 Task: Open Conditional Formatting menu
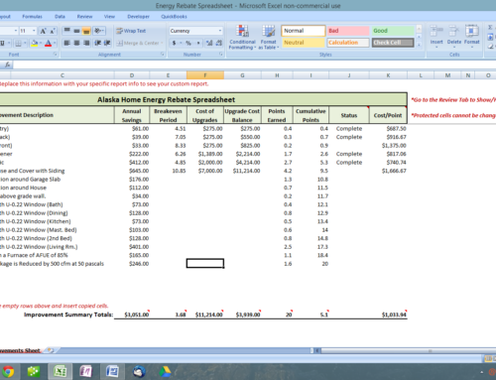(x=242, y=37)
